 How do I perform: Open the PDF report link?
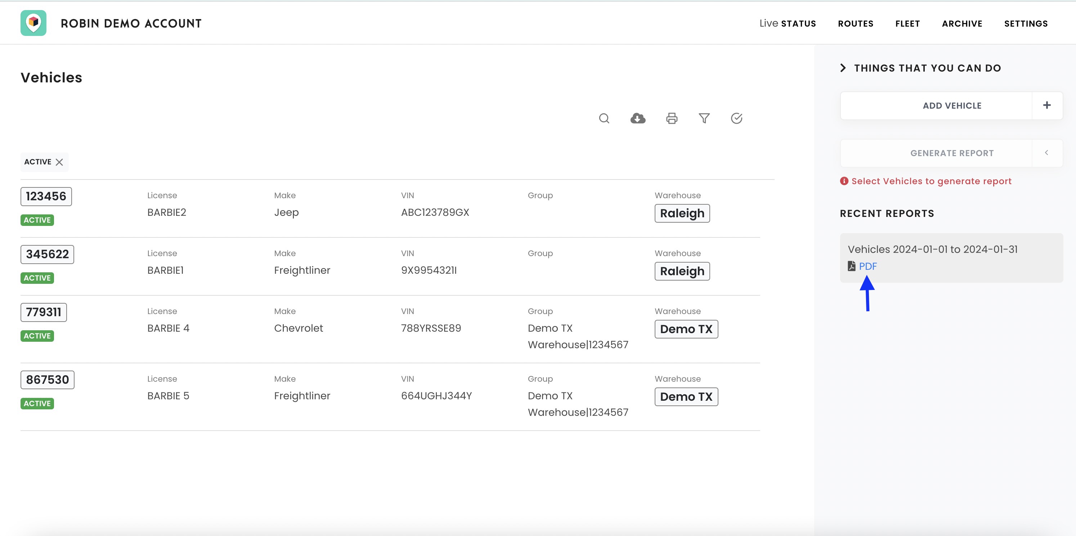coord(867,266)
